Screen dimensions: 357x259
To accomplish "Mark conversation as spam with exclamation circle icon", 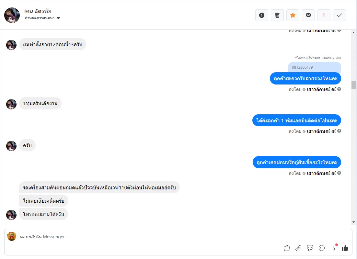I will point(262,15).
